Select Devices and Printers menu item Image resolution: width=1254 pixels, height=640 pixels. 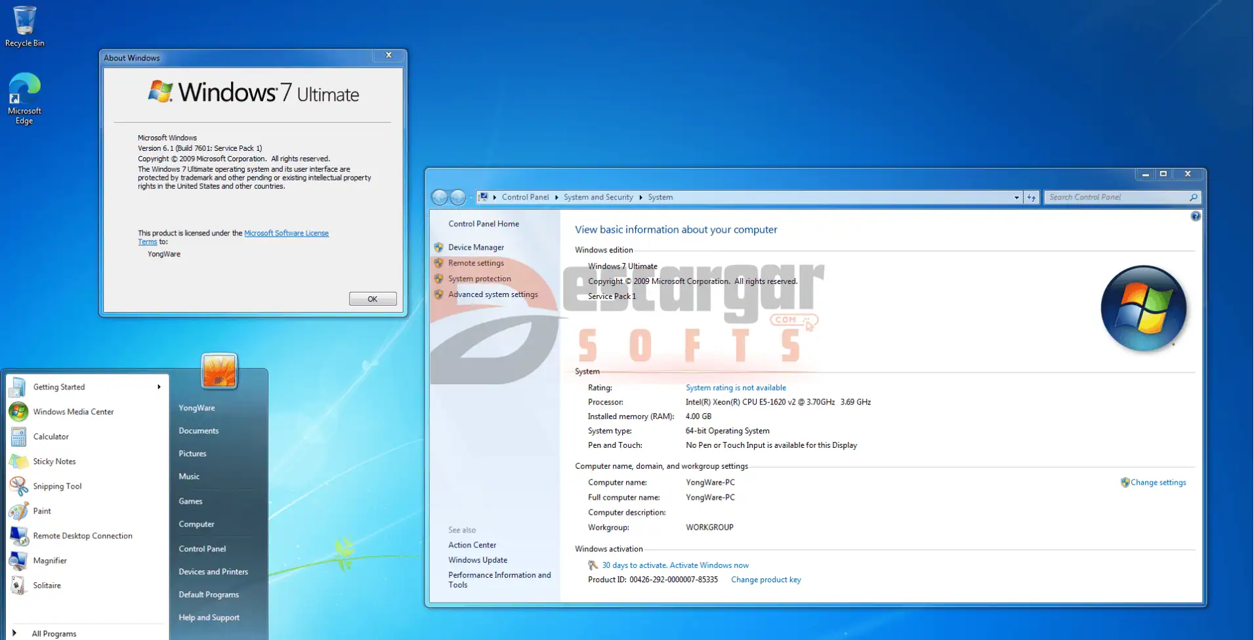coord(213,572)
